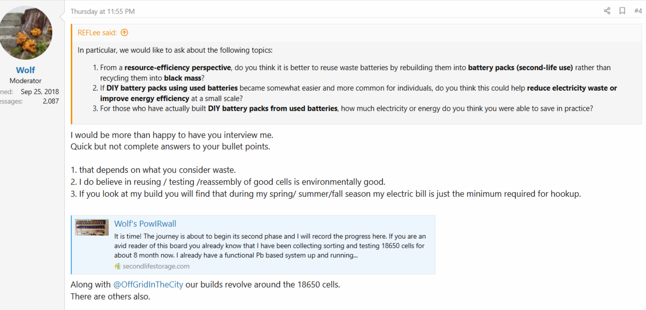This screenshot has height=310, width=646.
Task: Click the secondlifestorage.com favicon in the link preview
Action: 118,266
